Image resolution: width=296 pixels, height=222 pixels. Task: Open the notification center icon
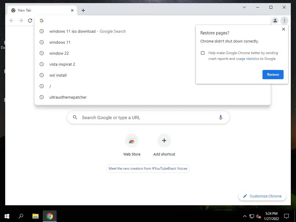[286, 216]
